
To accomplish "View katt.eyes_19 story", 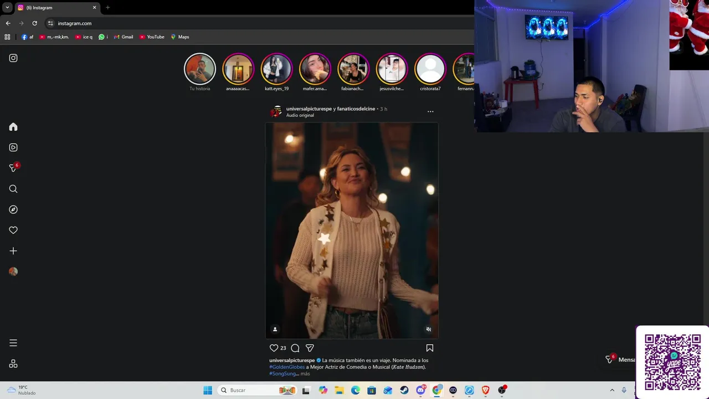I will tap(276, 69).
